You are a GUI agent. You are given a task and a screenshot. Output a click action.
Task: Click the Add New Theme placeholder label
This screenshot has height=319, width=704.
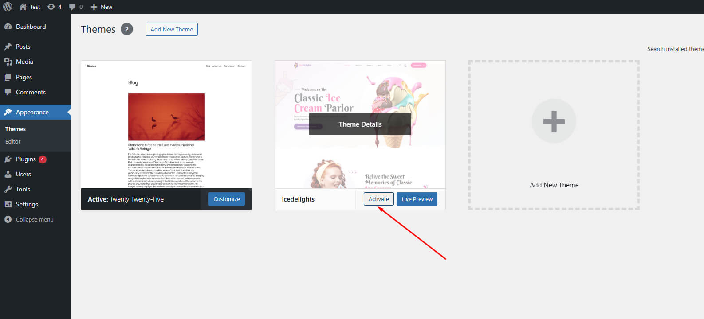(554, 185)
